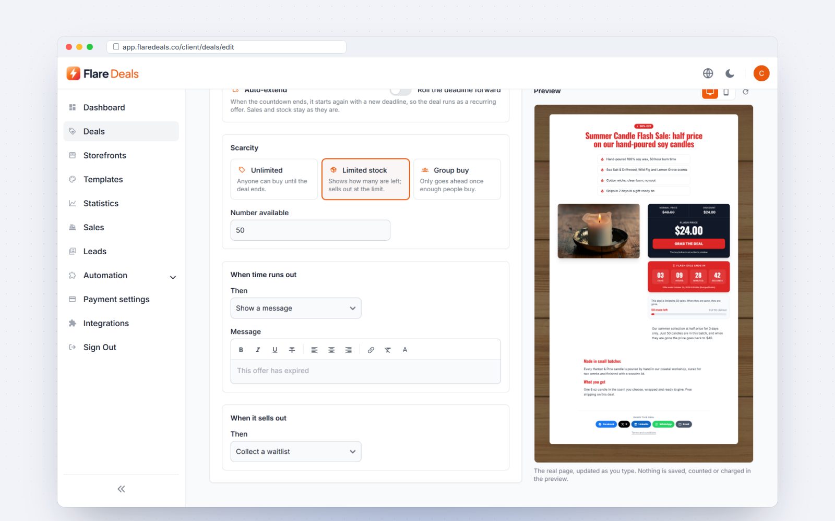Align message text right

(x=349, y=350)
